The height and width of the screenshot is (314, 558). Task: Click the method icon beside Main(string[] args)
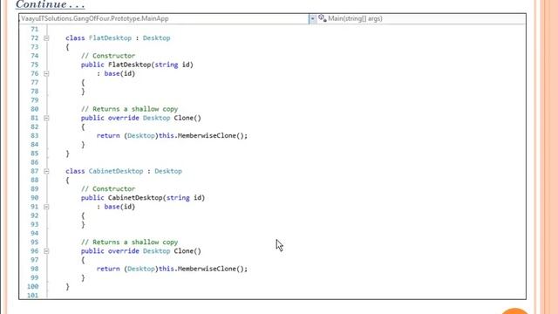[322, 18]
